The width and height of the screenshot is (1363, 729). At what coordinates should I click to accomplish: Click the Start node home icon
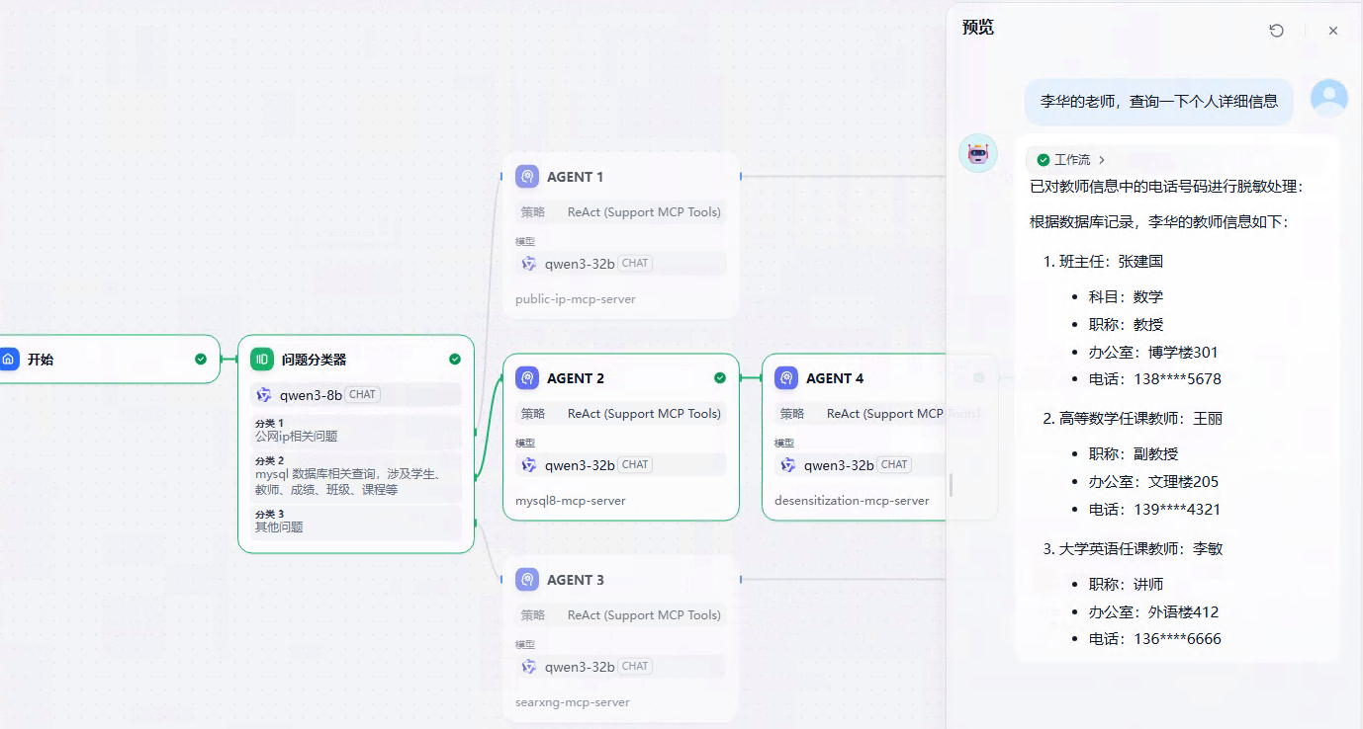[x=9, y=360]
